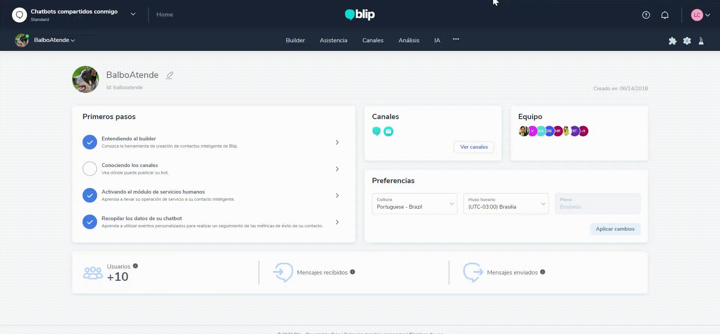720x334 pixels.
Task: Click the Mensajes enviados arrow icon
Action: 473,272
